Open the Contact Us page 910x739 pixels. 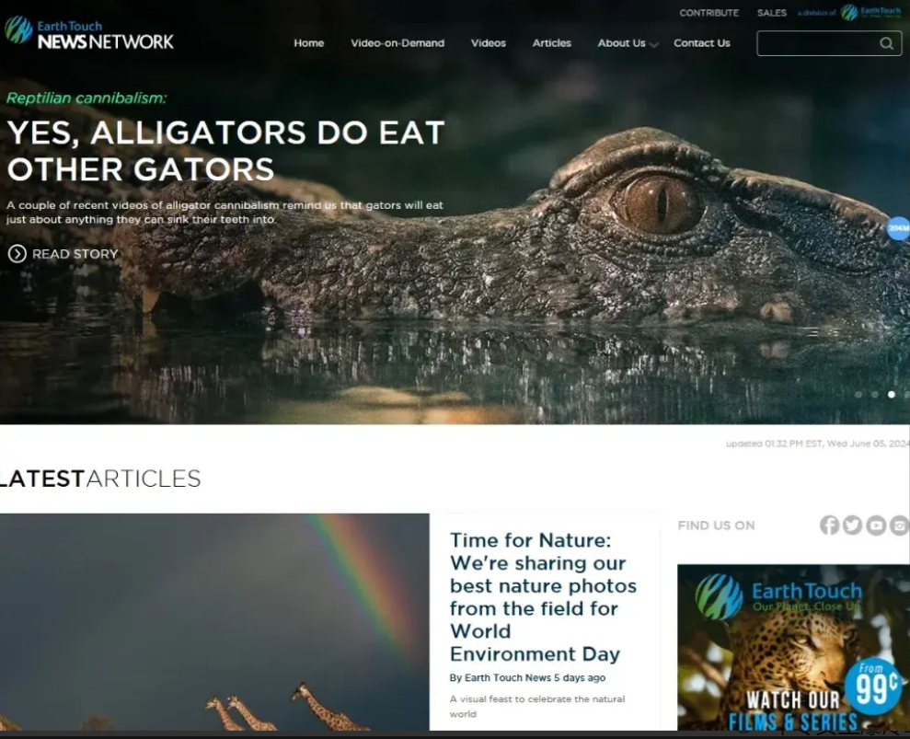click(702, 43)
